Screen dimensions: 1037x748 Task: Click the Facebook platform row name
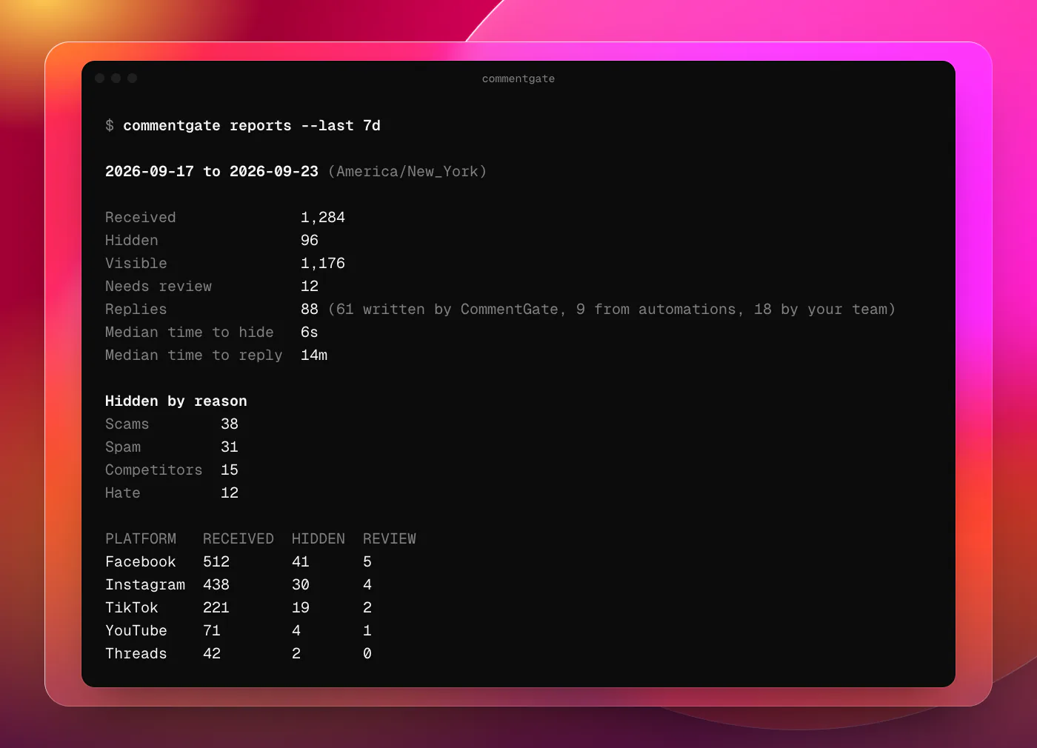[x=141, y=562]
